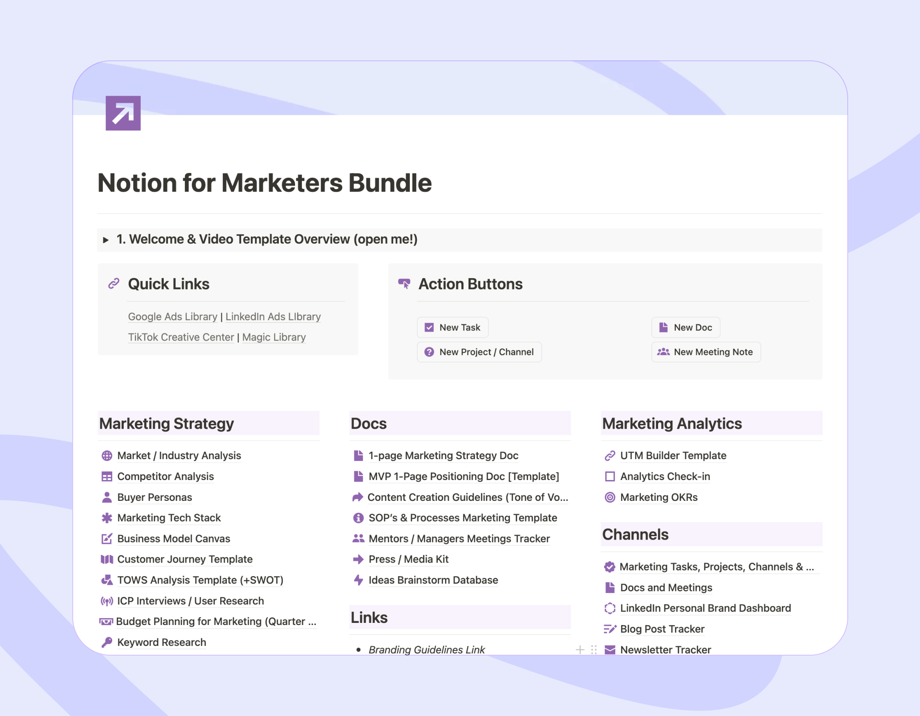Viewport: 920px width, 716px height.
Task: Click share arrow icon beside Content Creation Guidelines
Action: pyautogui.click(x=358, y=497)
